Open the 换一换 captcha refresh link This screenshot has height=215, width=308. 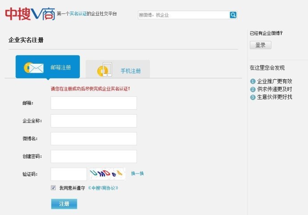click(x=137, y=174)
